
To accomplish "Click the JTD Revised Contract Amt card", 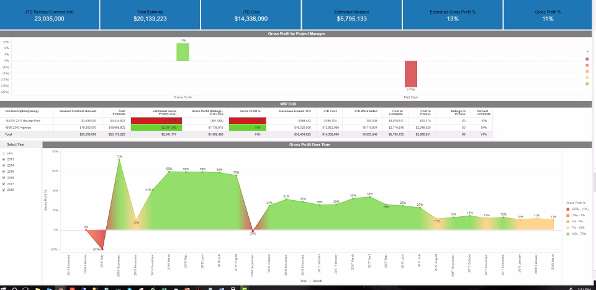I will tap(50, 15).
